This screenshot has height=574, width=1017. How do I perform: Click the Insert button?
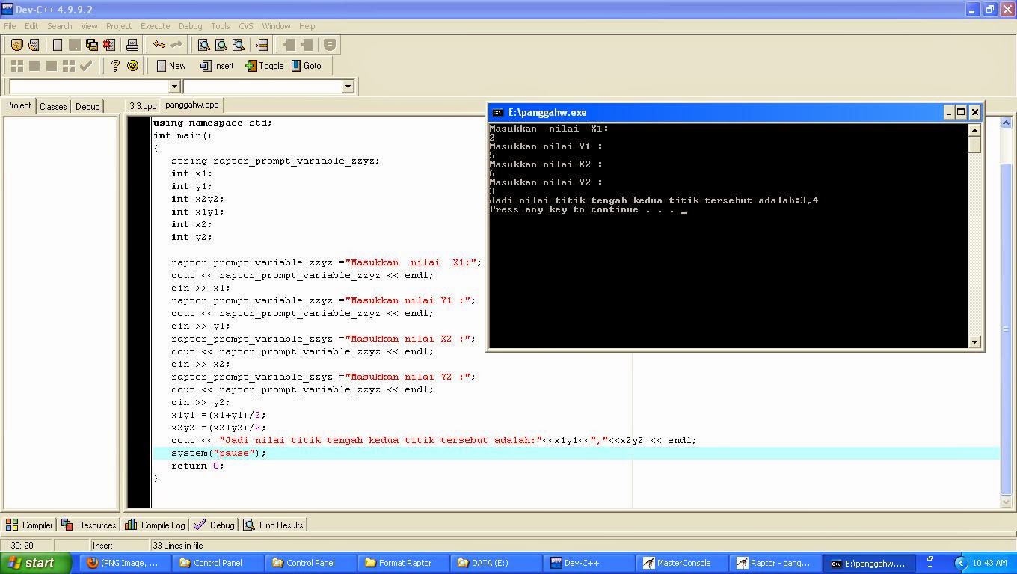[x=217, y=66]
